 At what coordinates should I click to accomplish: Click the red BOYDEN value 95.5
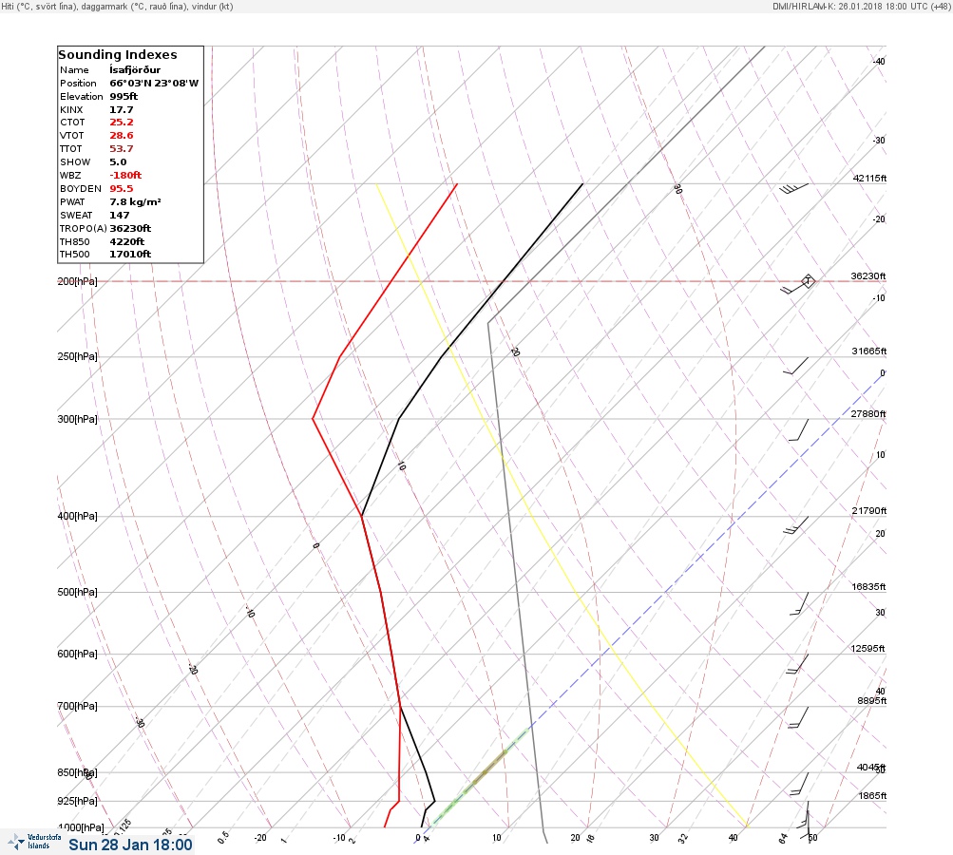(x=121, y=188)
